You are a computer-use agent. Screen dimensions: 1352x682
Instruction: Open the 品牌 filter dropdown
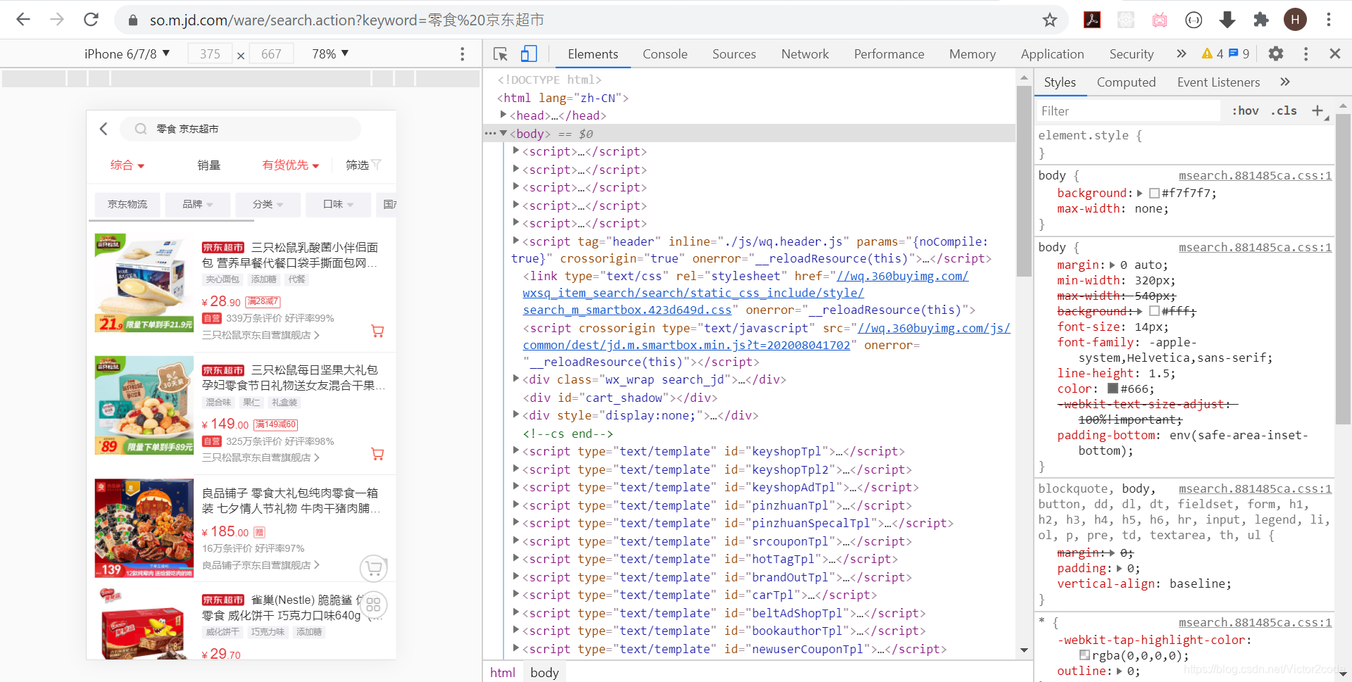[x=198, y=204]
